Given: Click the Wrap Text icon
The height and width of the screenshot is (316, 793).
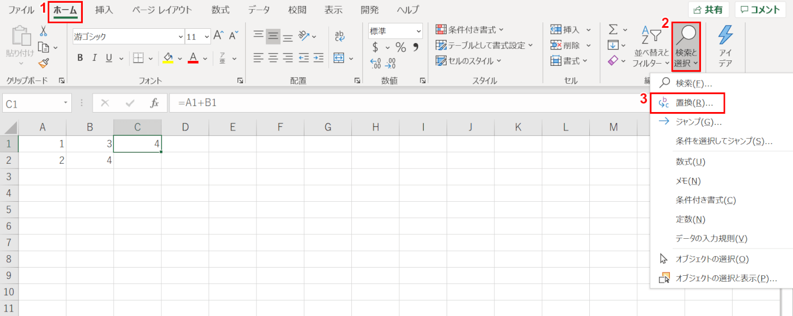Looking at the screenshot, I should pos(340,36).
